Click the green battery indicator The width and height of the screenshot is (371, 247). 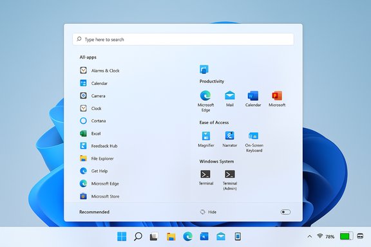[347, 236]
